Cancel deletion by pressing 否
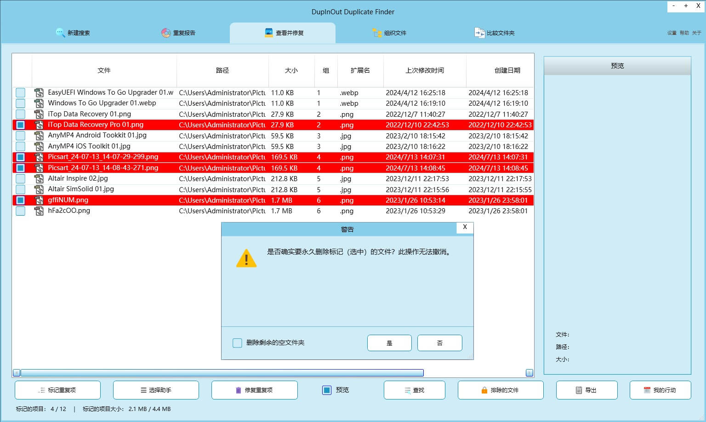706x422 pixels. (x=439, y=343)
